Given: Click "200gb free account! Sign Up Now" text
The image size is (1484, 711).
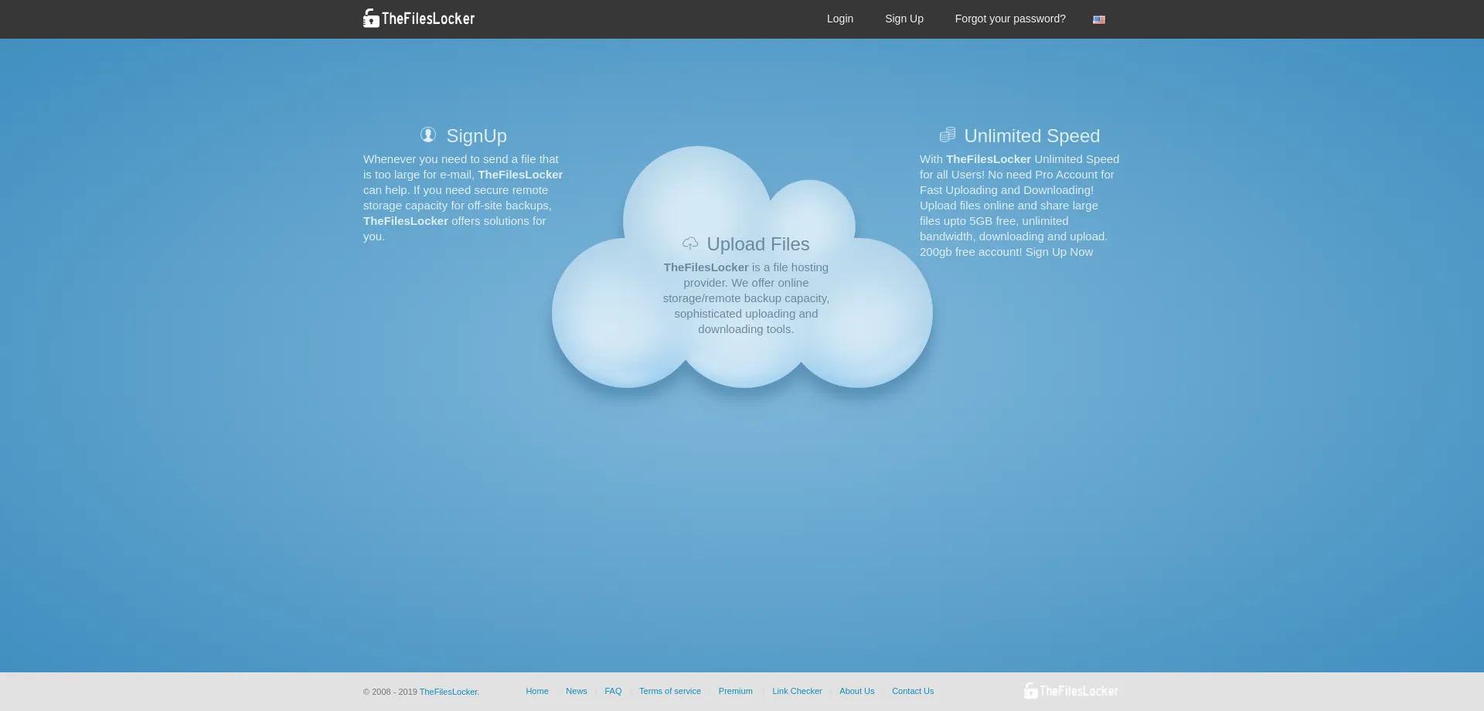Looking at the screenshot, I should click(x=1006, y=252).
